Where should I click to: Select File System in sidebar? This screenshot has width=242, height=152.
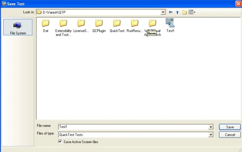pos(18,27)
